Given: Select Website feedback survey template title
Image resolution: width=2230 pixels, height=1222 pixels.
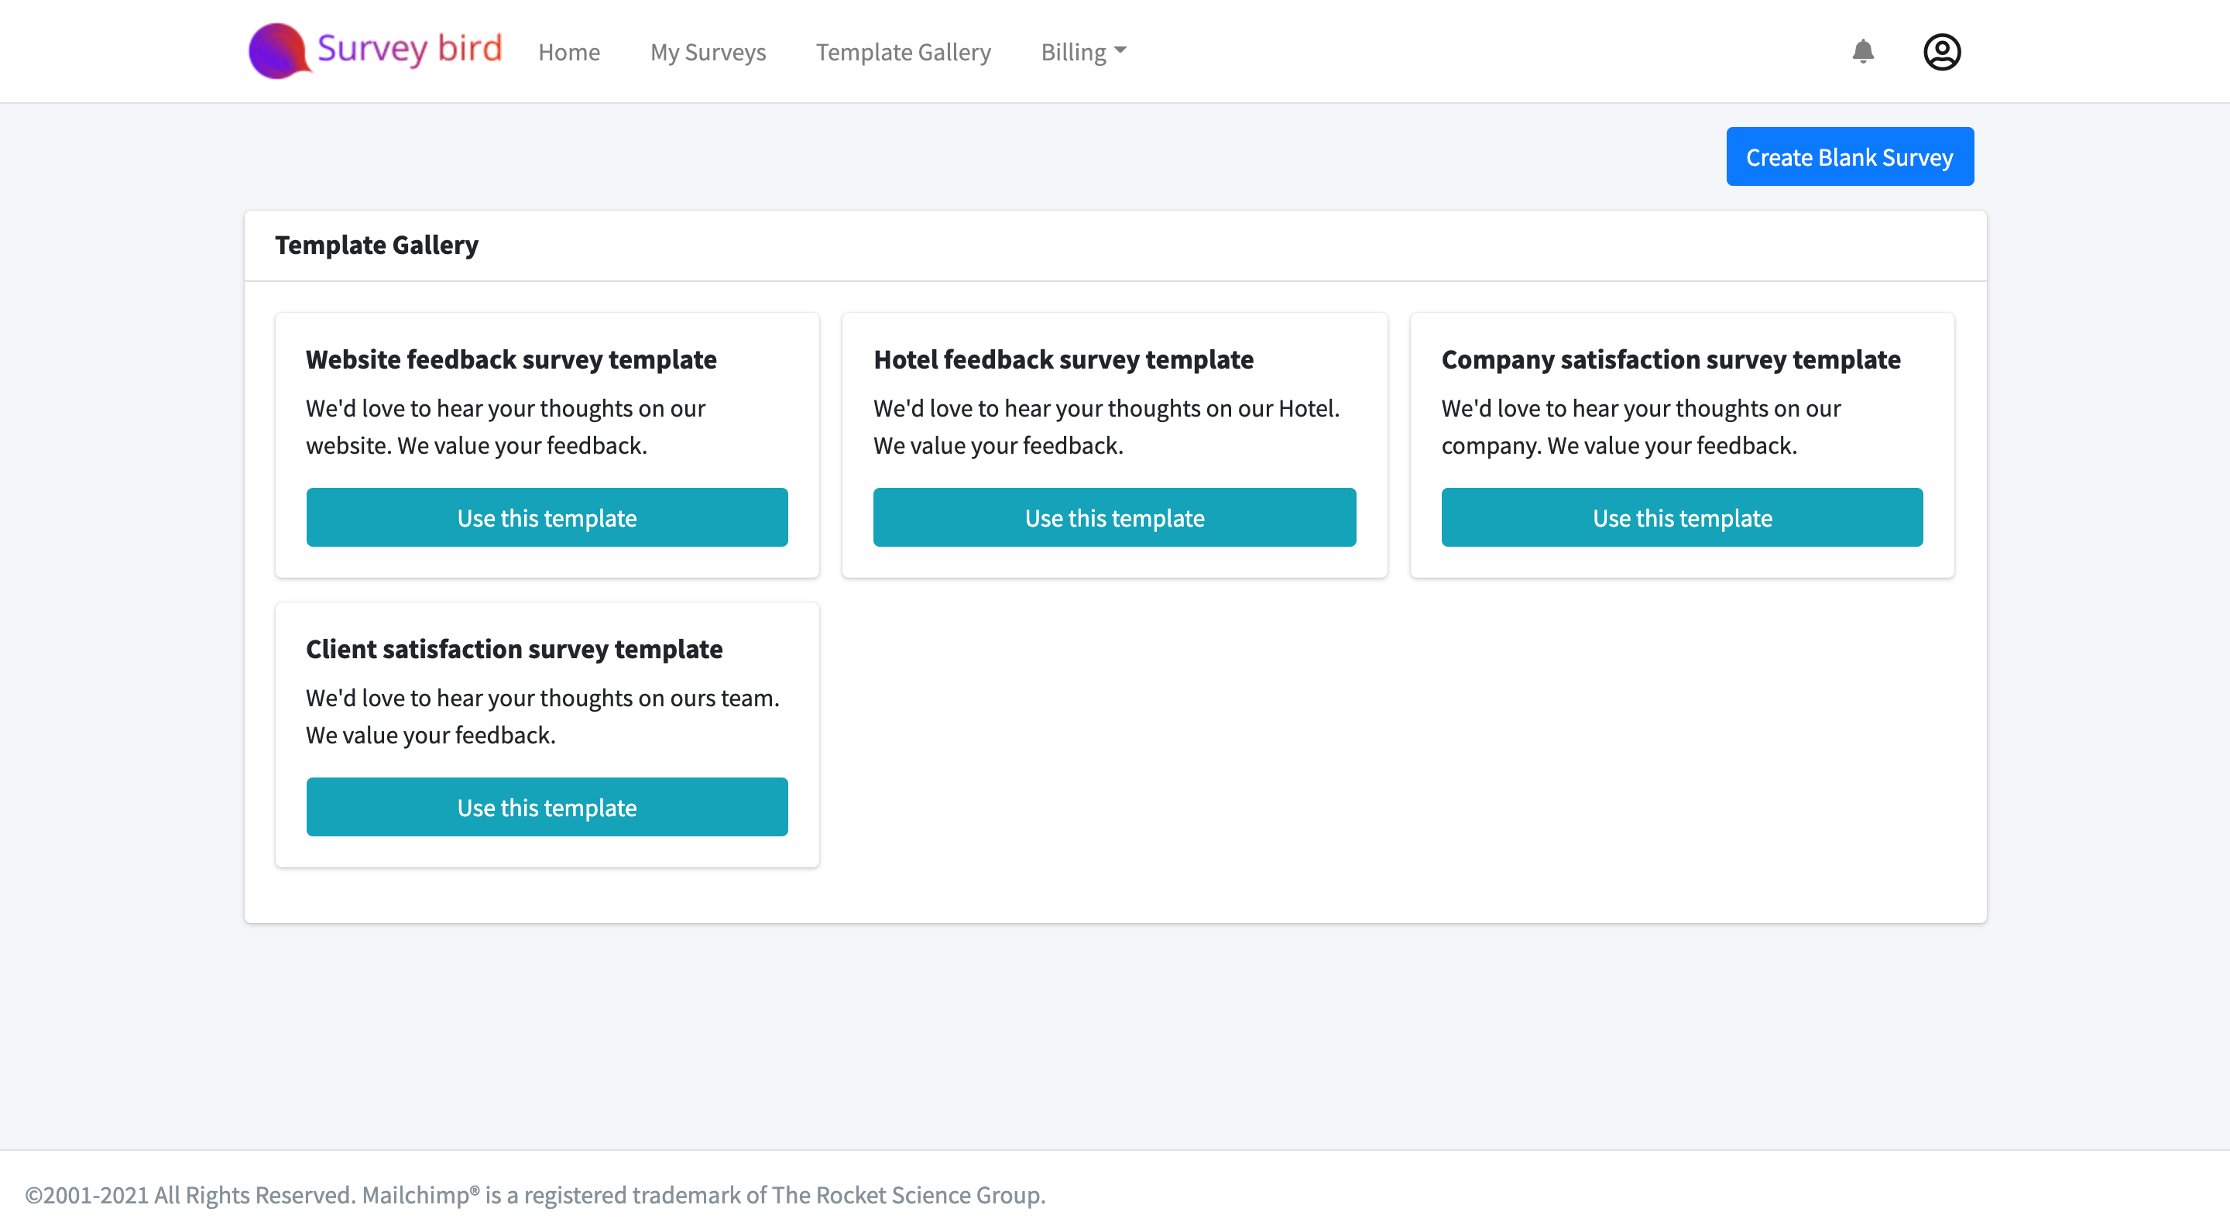Looking at the screenshot, I should coord(511,359).
